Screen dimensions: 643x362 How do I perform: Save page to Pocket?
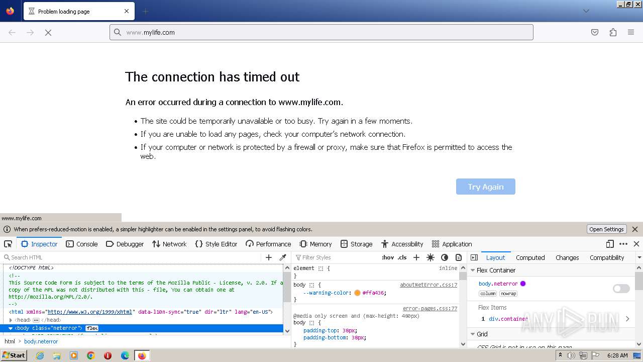(x=595, y=32)
